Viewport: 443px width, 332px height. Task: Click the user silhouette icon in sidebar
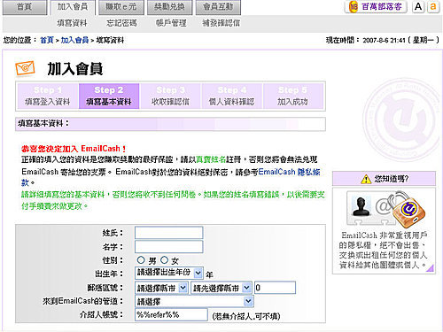click(361, 207)
